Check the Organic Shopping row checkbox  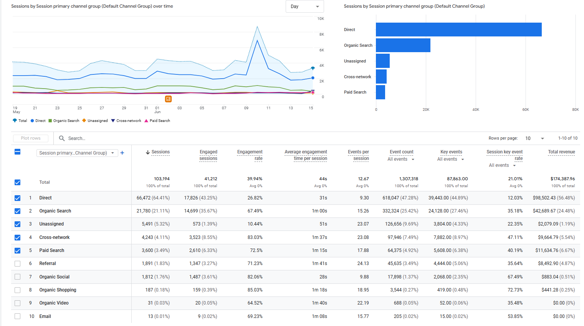coord(17,290)
